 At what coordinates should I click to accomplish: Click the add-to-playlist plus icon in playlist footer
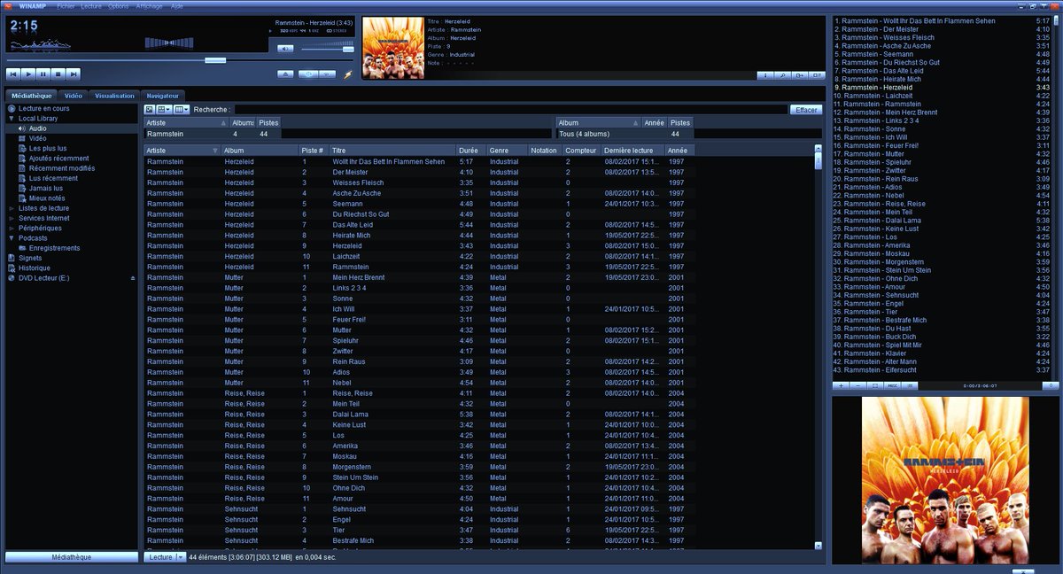841,385
